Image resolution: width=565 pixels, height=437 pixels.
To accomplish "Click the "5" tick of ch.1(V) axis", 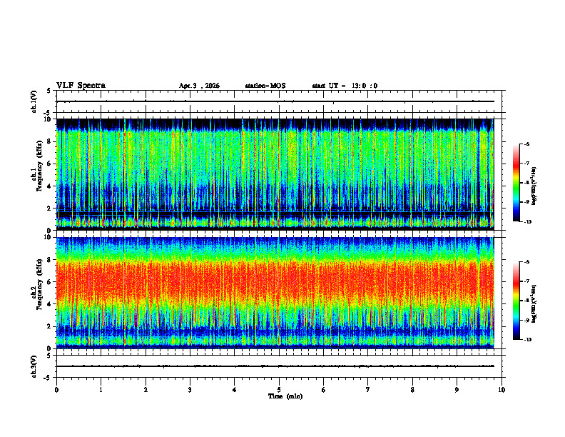I will coord(49,91).
